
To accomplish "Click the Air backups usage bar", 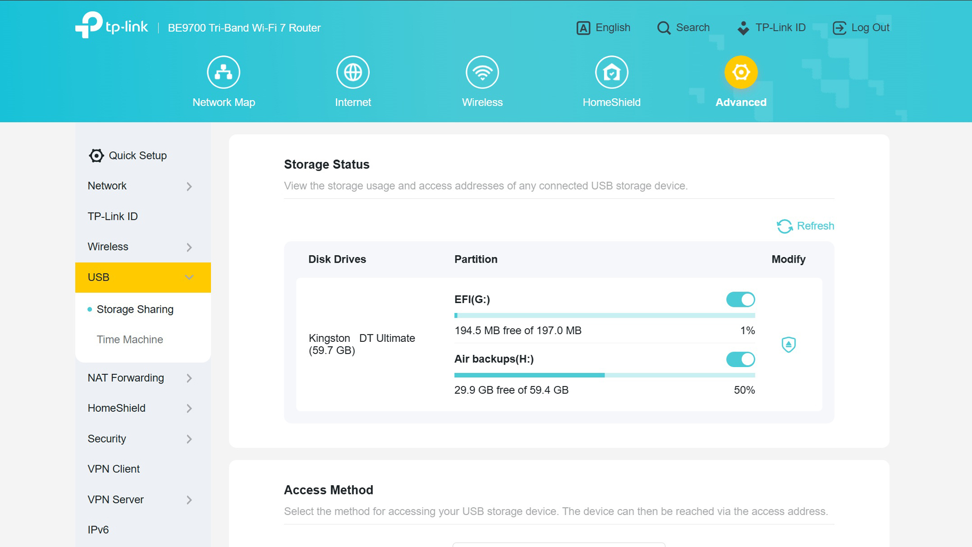I will click(x=604, y=375).
